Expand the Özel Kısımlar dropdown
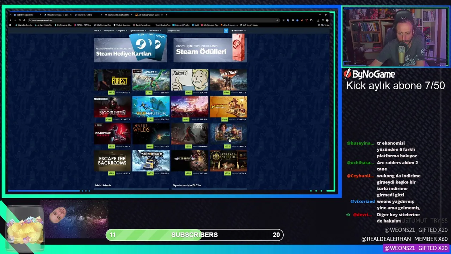Viewport: 451px width, 254px height. coord(155,31)
